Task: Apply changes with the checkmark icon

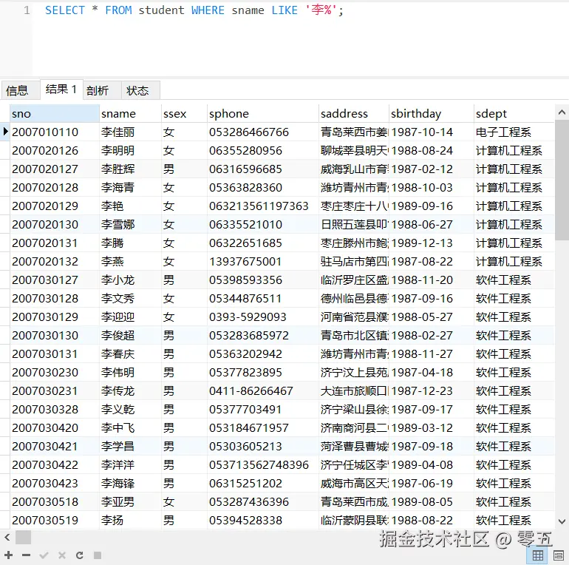Action: (x=44, y=555)
